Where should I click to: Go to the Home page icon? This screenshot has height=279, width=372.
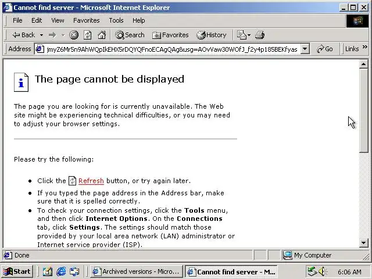[x=102, y=35]
